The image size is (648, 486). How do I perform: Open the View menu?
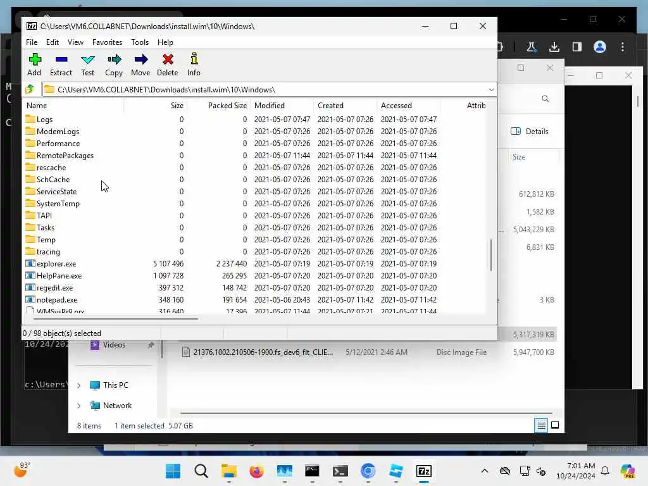pos(76,42)
